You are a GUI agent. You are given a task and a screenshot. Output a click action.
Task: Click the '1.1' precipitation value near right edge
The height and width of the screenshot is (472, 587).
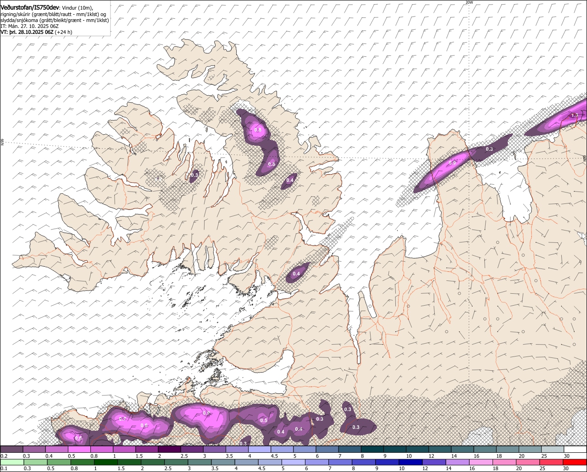(x=574, y=115)
